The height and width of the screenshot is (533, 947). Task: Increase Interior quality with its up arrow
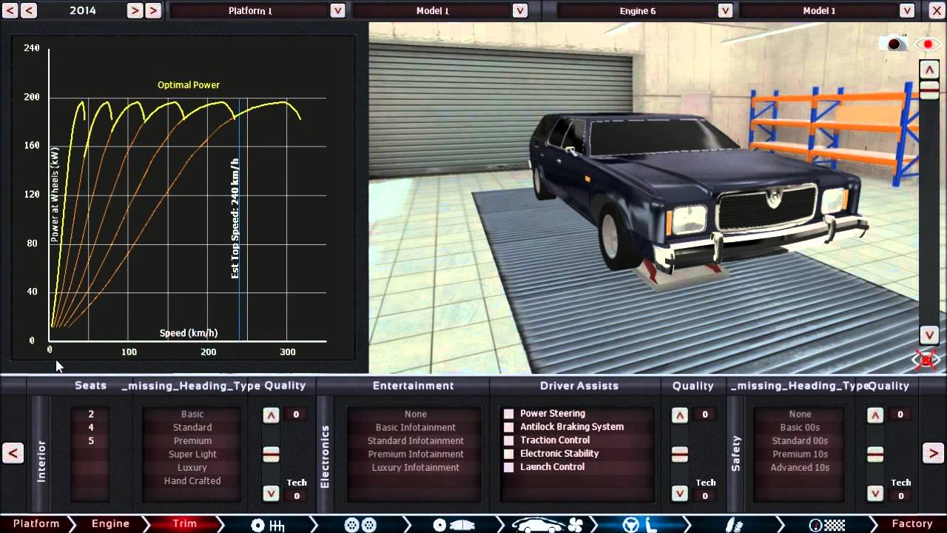[x=271, y=415]
